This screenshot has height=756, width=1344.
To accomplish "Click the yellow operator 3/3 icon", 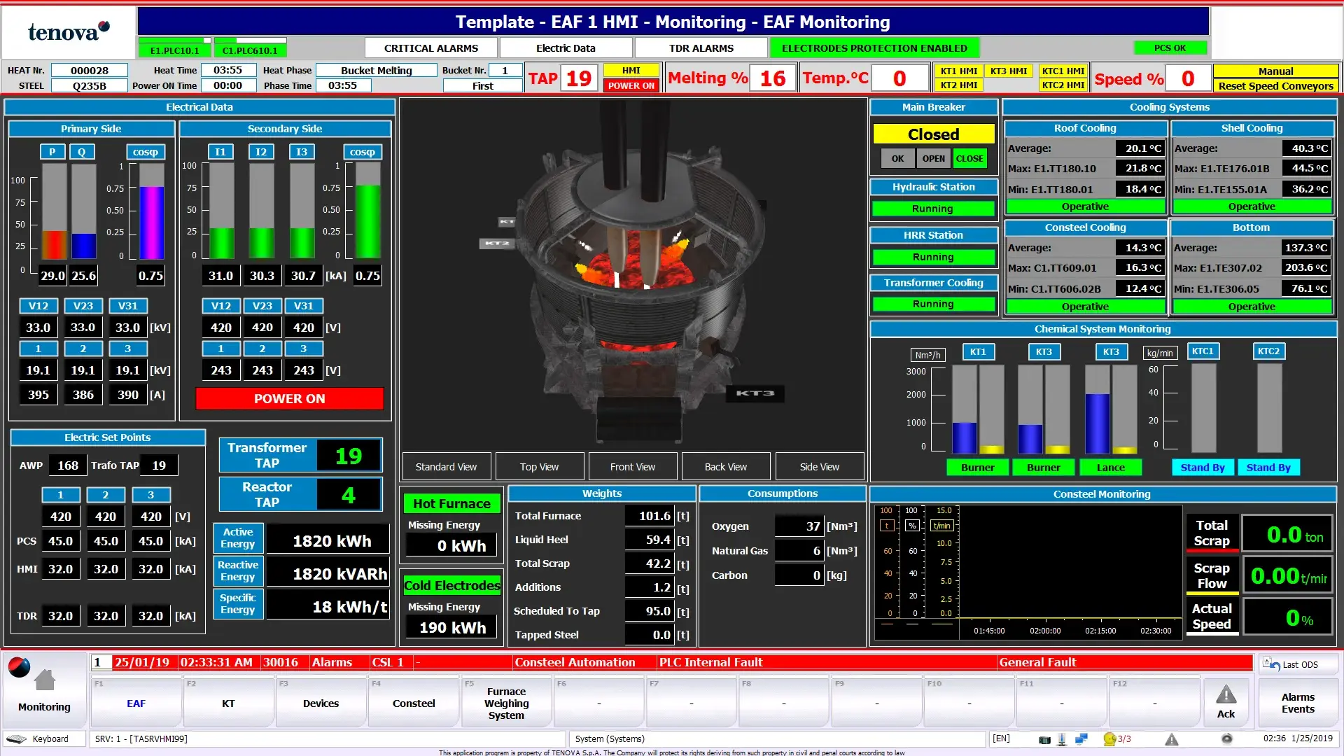I will pos(1109,738).
